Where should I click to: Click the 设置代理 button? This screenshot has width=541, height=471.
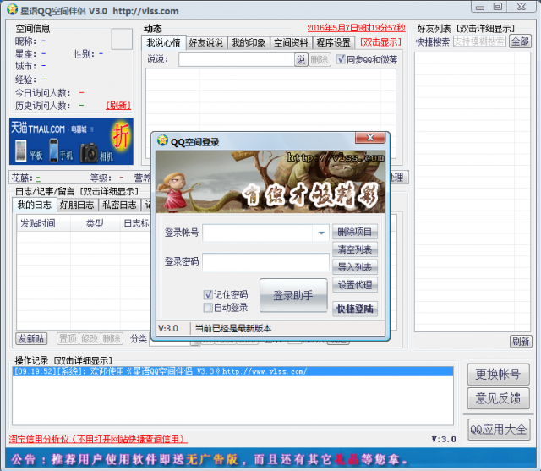tap(355, 285)
